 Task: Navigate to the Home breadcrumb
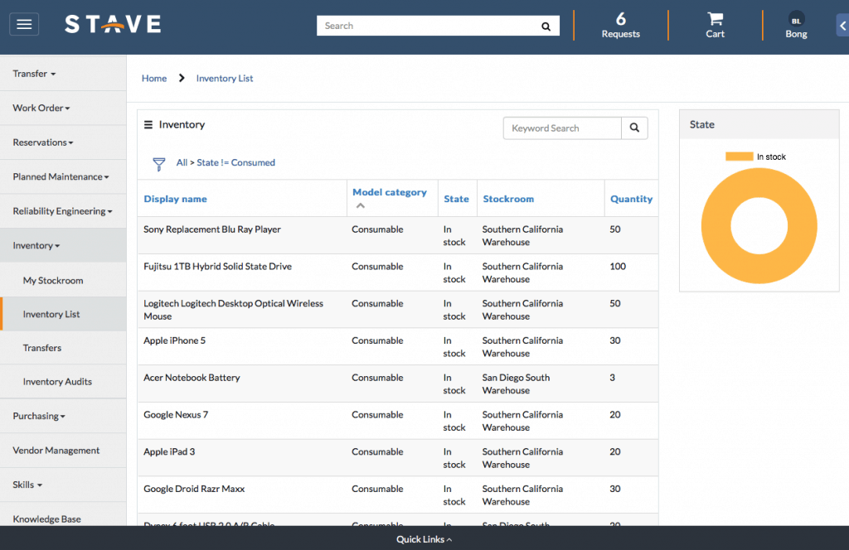tap(154, 78)
